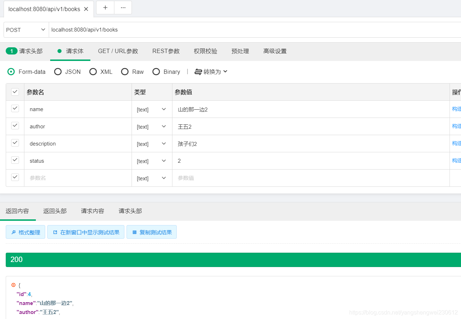
Task: Open type dropdown for author row
Action: click(x=152, y=127)
